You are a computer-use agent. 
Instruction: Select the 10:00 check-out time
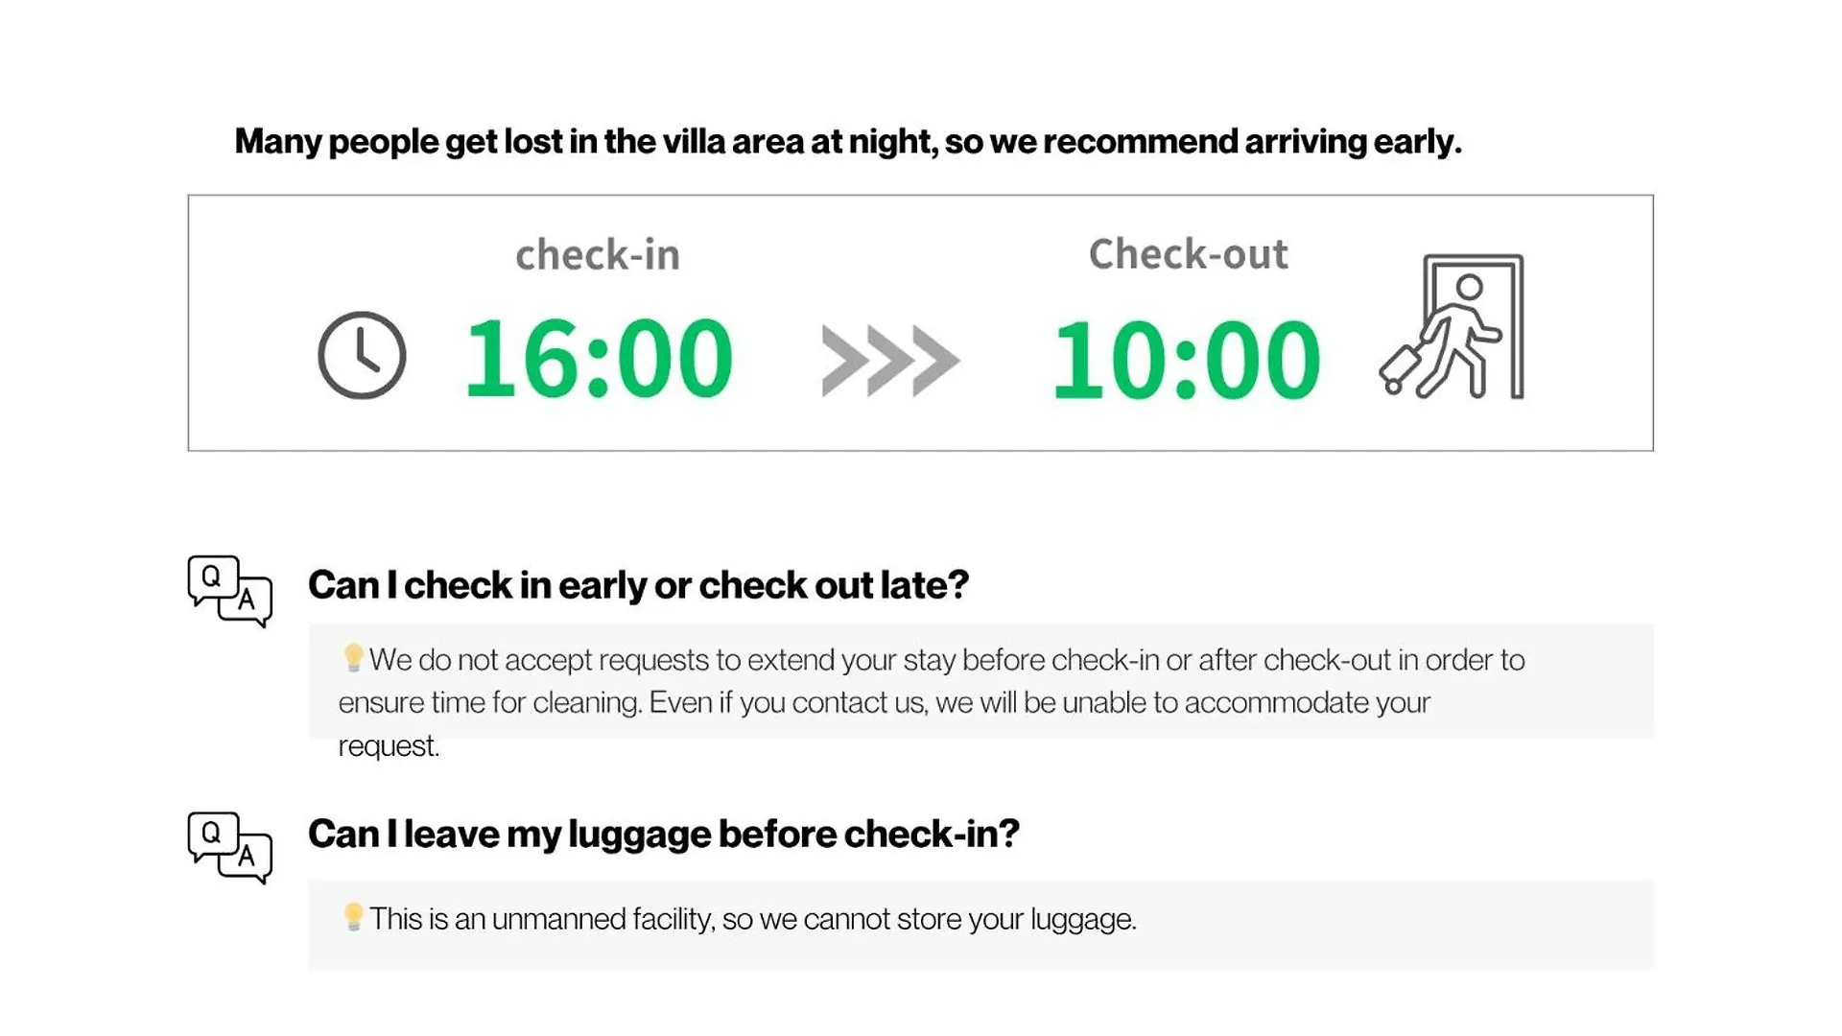[1187, 360]
